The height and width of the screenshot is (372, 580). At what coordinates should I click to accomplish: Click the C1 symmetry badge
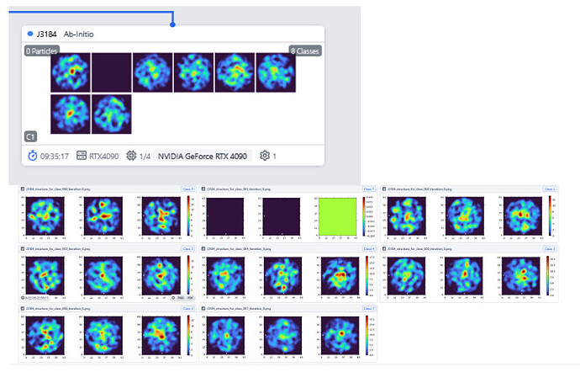(x=30, y=136)
